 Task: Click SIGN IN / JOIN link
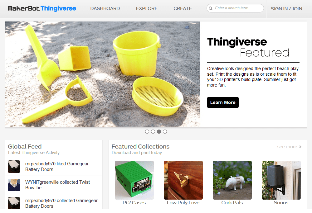pos(286,9)
